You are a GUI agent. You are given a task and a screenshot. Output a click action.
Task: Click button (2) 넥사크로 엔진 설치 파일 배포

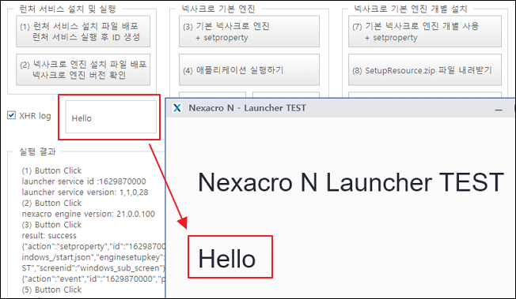pos(83,69)
